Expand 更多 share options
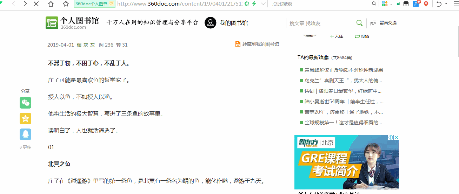459x194 pixels. click(x=25, y=147)
